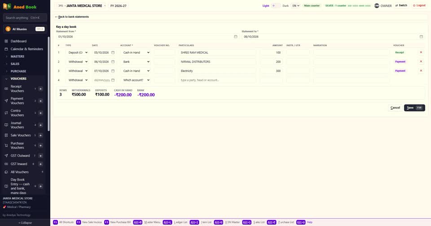Open Payment Vouchers from sidebar
The image size is (431, 226).
pyautogui.click(x=17, y=101)
